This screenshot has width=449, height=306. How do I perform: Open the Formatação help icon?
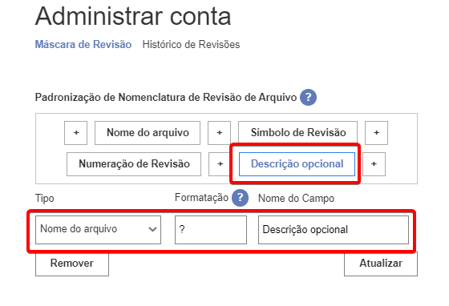tap(240, 198)
